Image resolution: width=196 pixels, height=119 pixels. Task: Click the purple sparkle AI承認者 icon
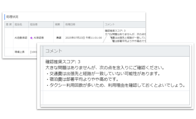tap(31, 38)
